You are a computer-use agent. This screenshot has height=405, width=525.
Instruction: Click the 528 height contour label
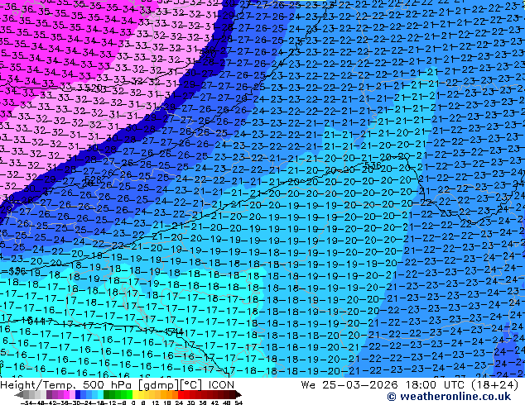click(93, 181)
